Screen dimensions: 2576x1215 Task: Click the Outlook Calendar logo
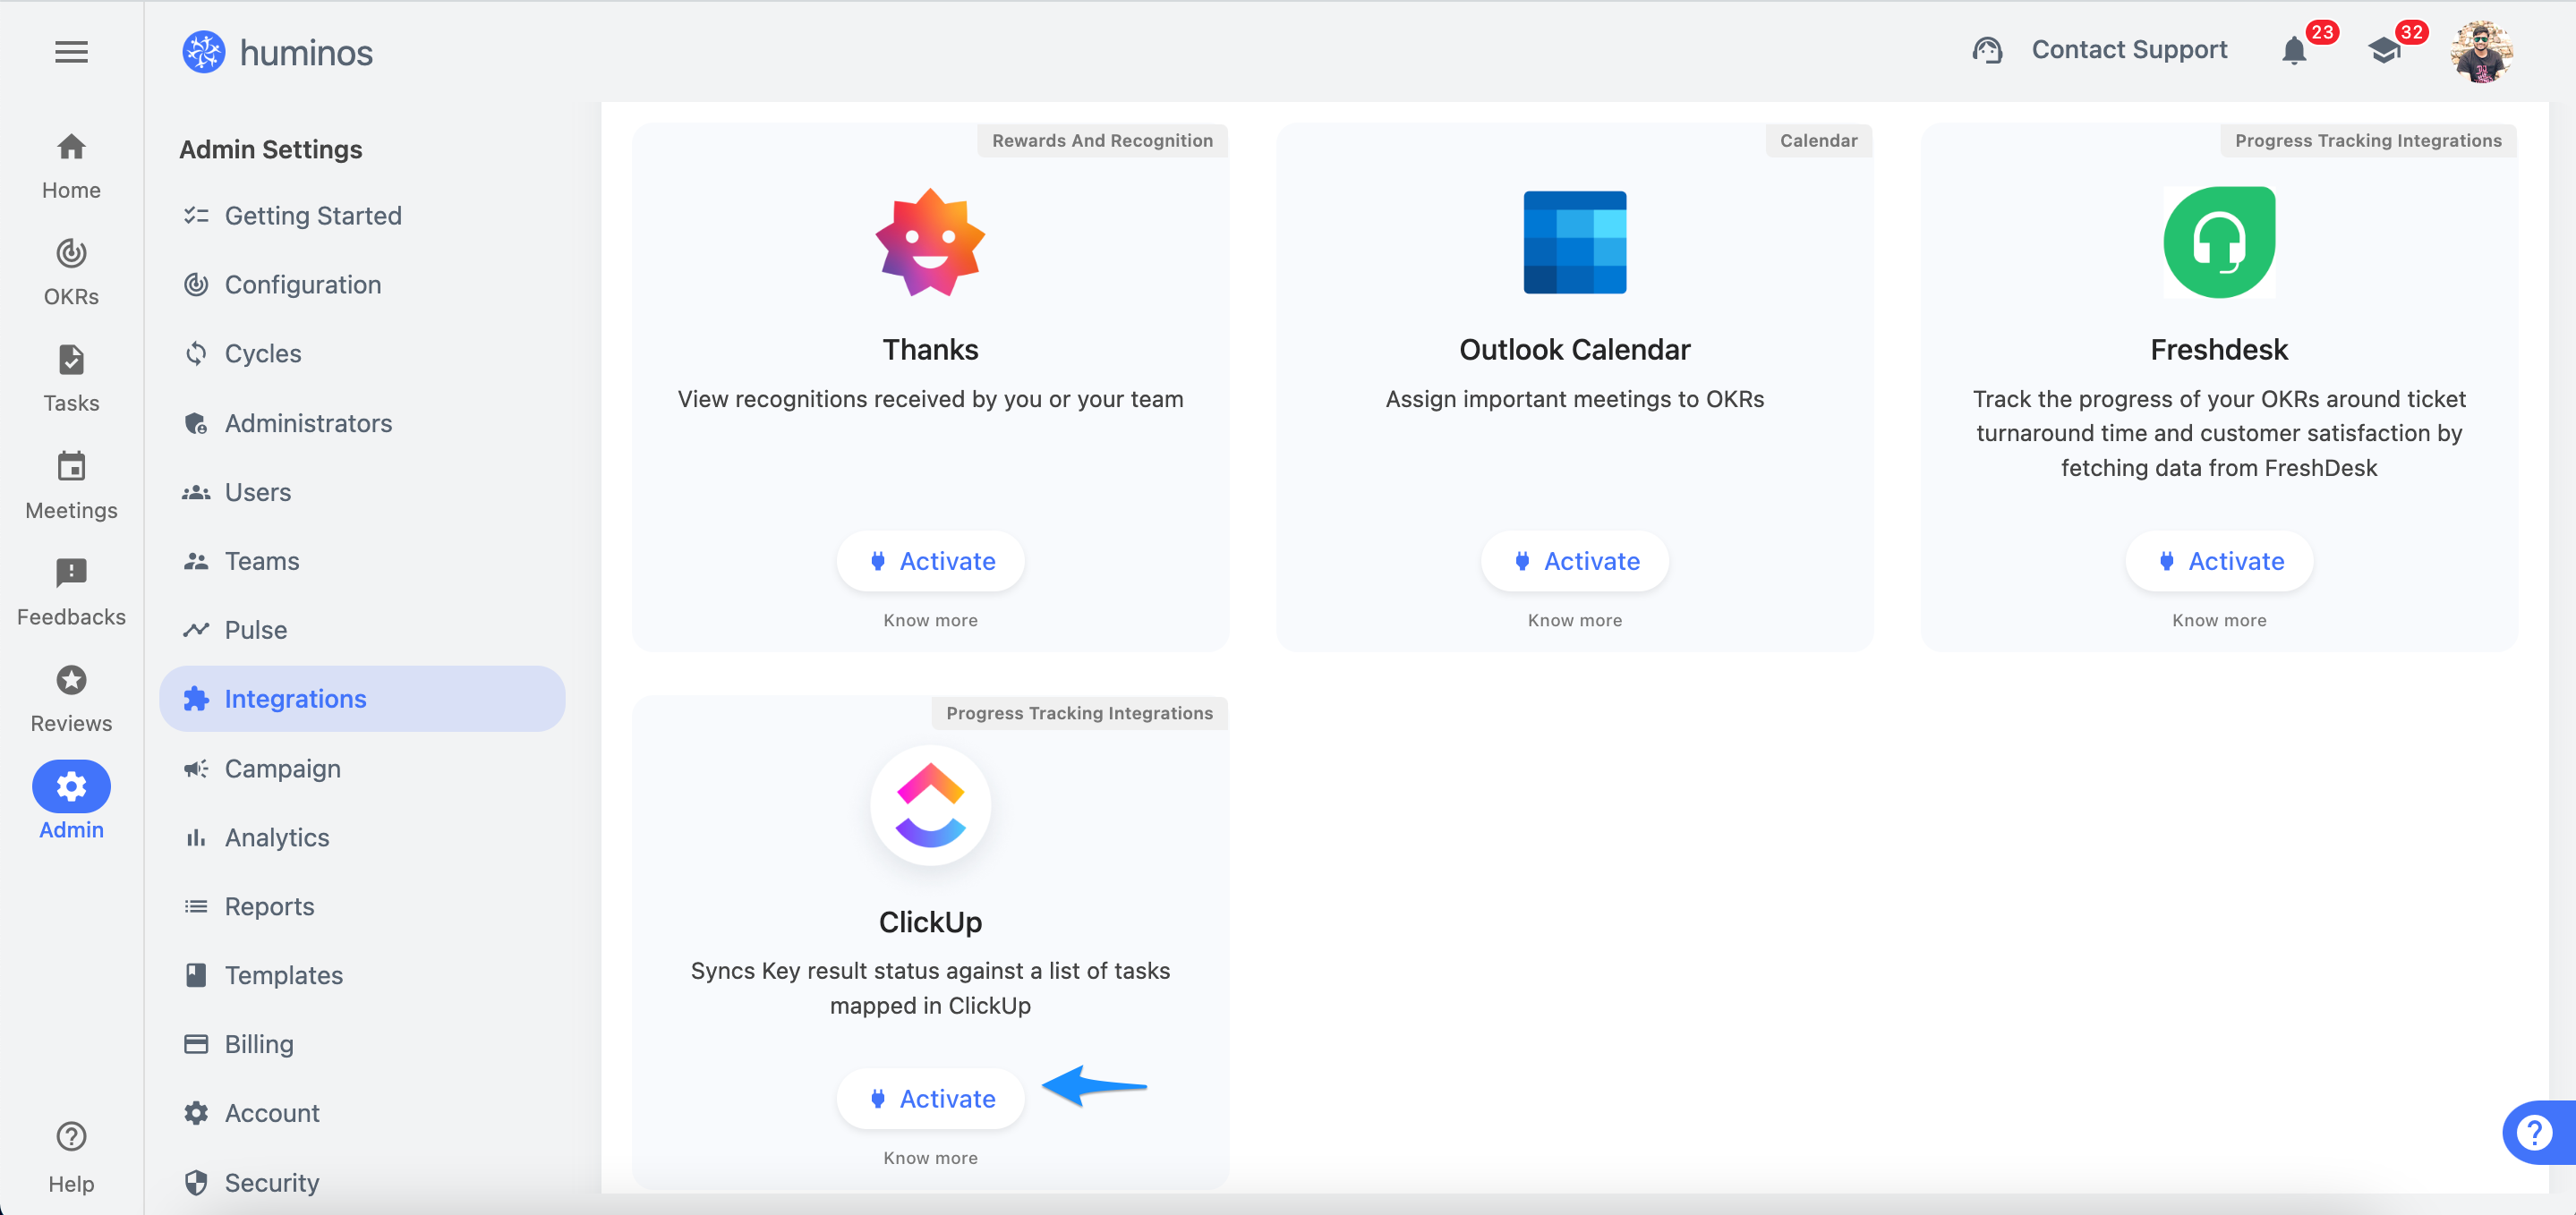coord(1574,242)
